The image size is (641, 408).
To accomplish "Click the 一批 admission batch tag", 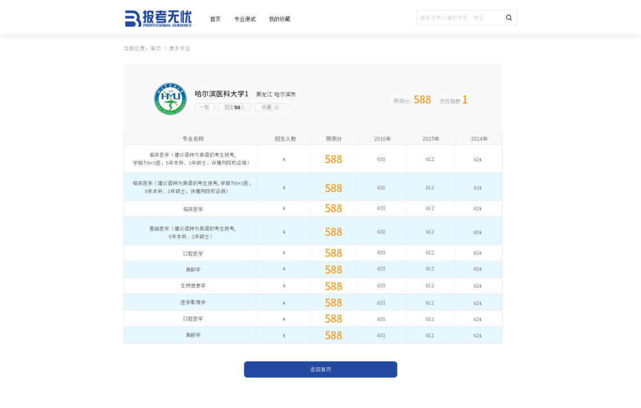I will [x=204, y=107].
